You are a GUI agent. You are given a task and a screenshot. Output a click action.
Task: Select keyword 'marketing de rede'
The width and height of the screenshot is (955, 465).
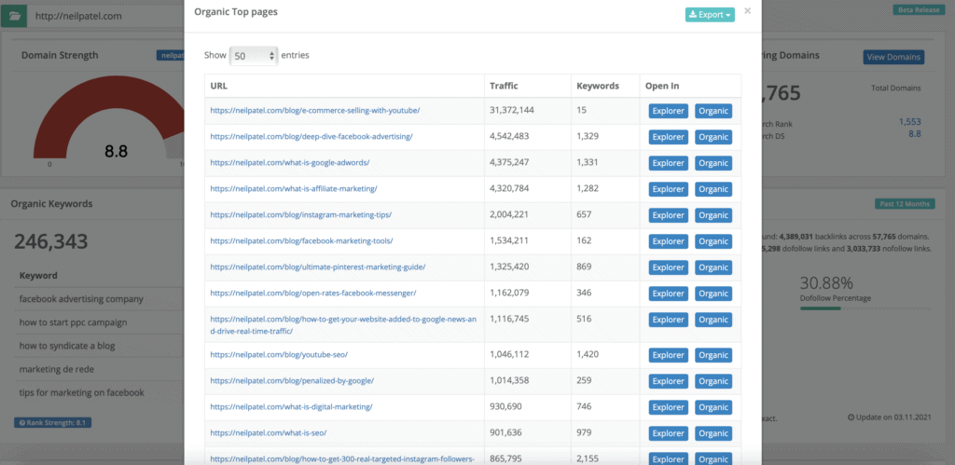click(x=57, y=369)
